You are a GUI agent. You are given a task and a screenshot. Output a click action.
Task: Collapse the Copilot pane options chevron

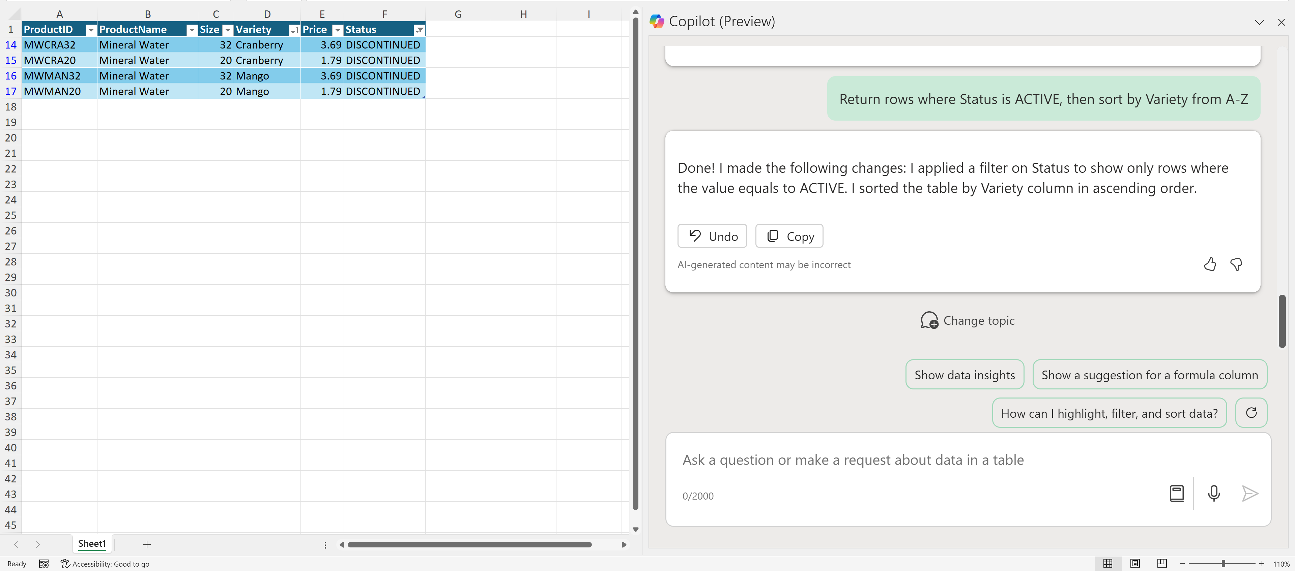pyautogui.click(x=1259, y=22)
